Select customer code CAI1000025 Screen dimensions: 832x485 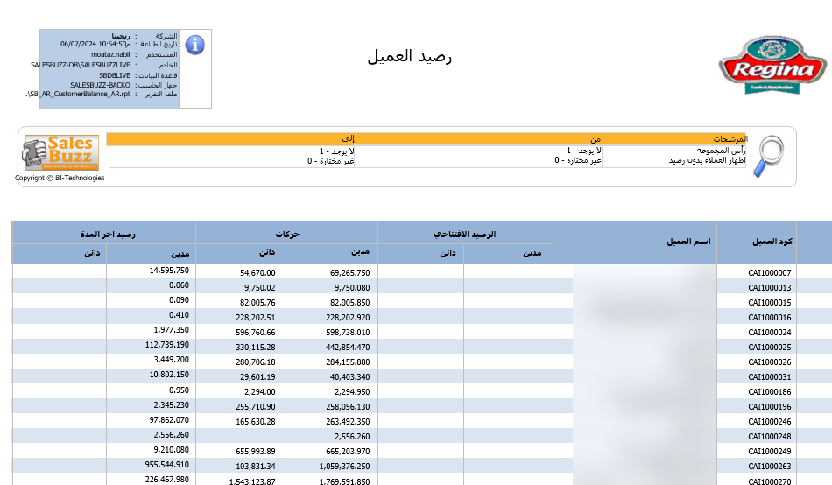769,347
